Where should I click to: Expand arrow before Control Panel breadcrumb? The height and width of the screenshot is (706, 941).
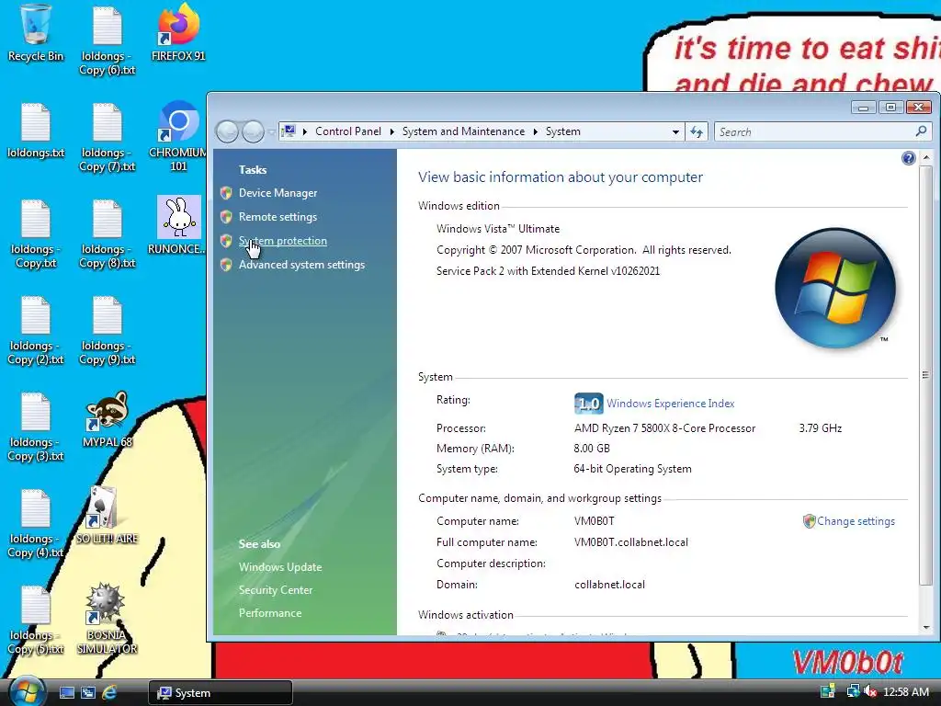click(305, 131)
